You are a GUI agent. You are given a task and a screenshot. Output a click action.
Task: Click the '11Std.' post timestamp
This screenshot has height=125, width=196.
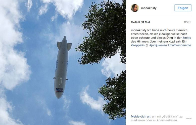click(x=187, y=22)
